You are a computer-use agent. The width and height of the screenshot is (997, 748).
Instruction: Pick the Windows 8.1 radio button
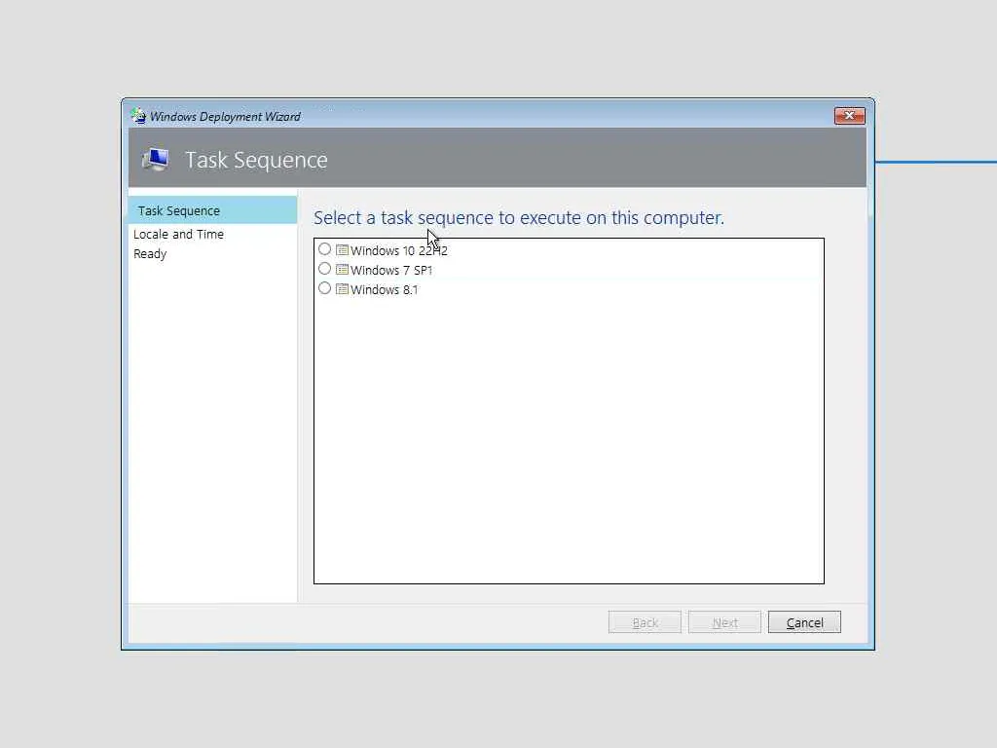[x=324, y=288]
